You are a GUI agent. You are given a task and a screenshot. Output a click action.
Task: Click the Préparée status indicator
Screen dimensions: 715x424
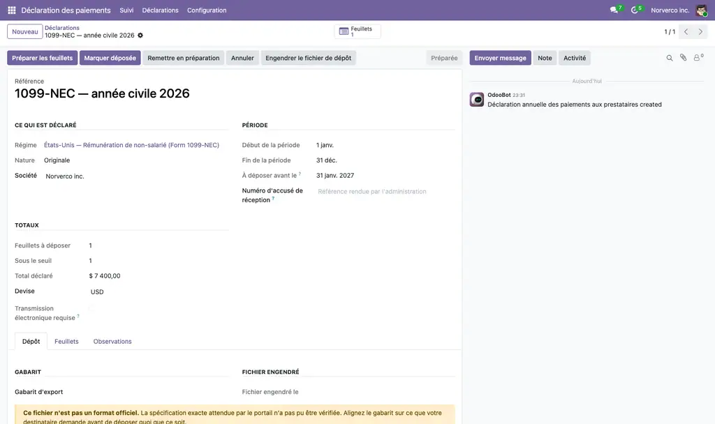coord(444,58)
